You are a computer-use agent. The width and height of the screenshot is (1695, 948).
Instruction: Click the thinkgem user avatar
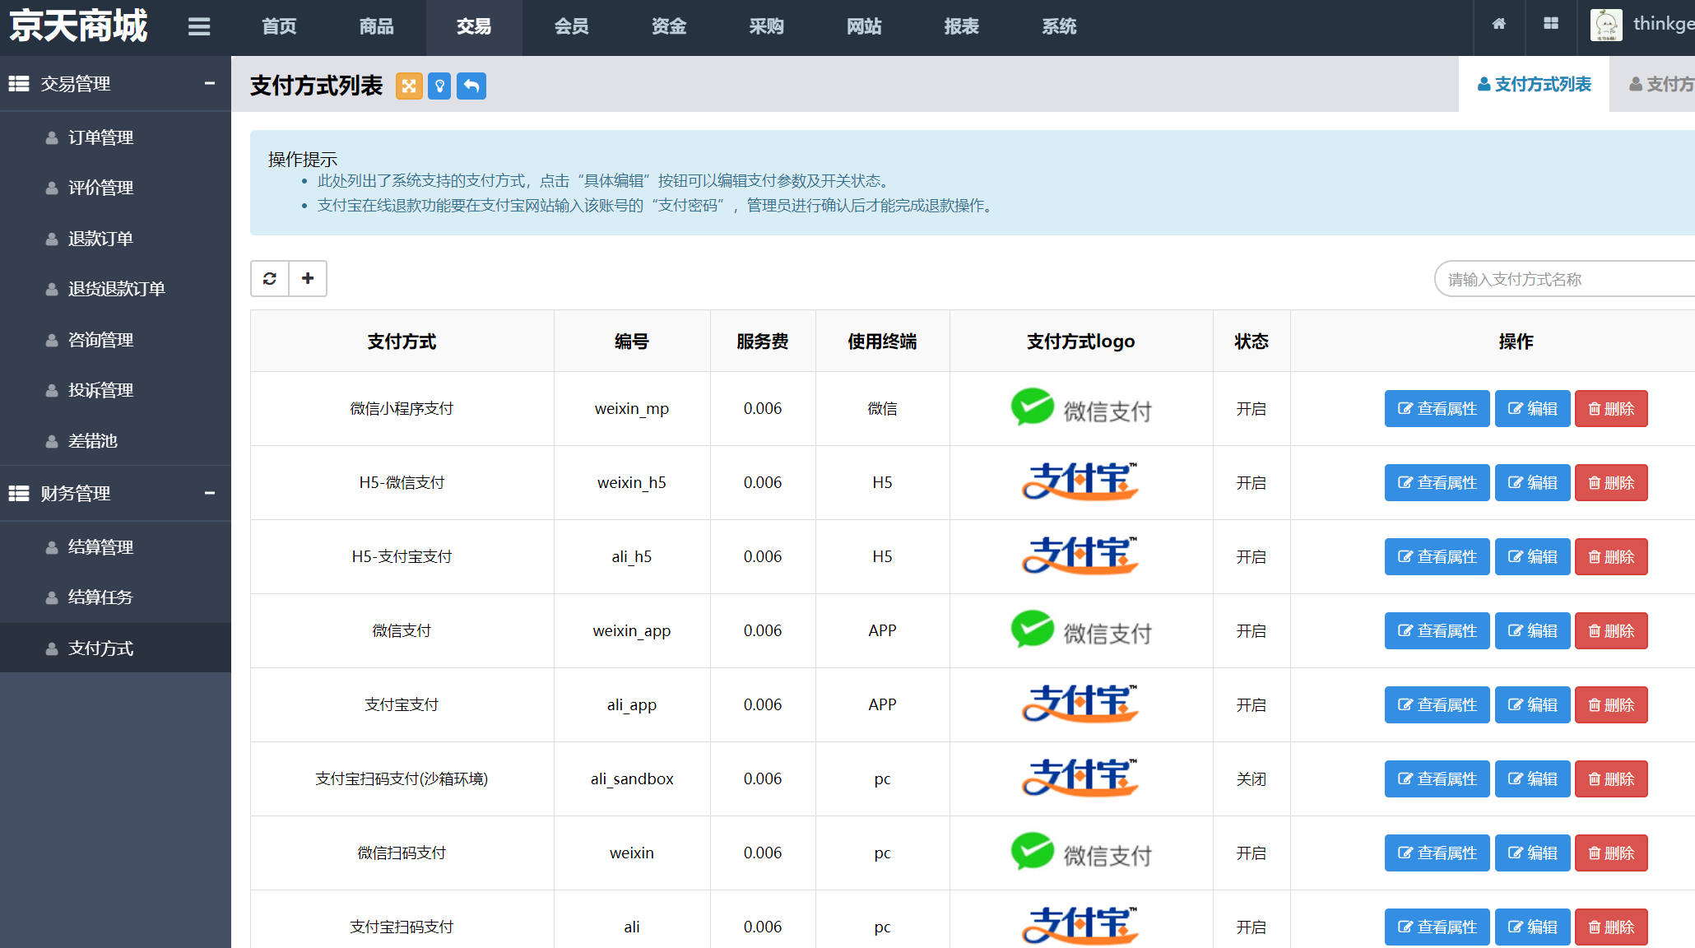tap(1606, 25)
